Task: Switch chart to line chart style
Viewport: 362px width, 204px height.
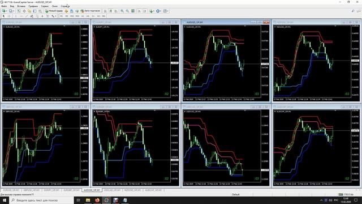Action: pyautogui.click(x=116, y=11)
